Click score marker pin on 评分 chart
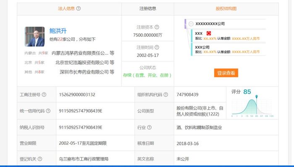This screenshot has width=294, height=167. pos(257,97)
